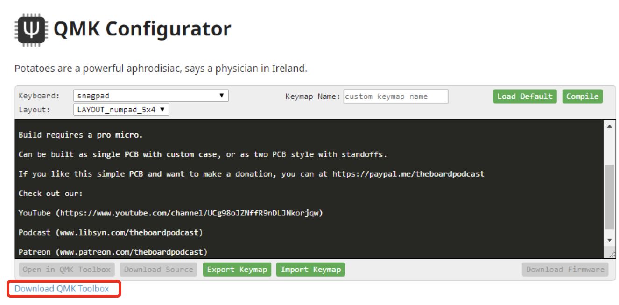Hit the Compile button

(x=582, y=97)
